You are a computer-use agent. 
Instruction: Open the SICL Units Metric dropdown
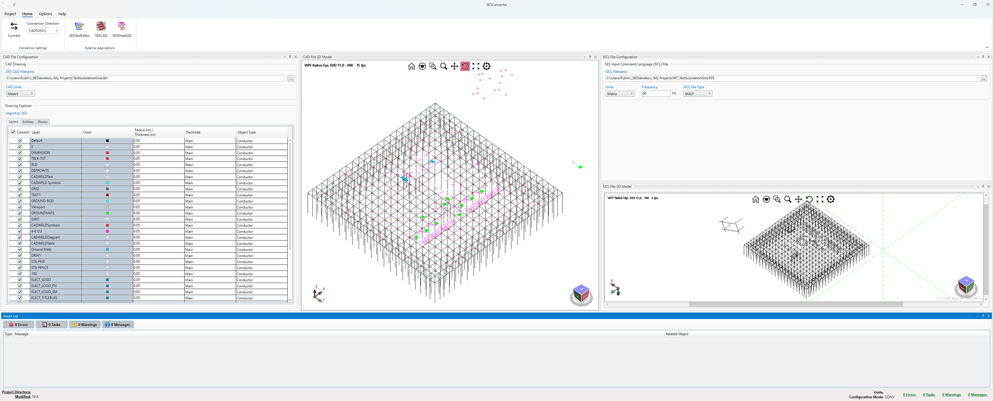[x=620, y=94]
